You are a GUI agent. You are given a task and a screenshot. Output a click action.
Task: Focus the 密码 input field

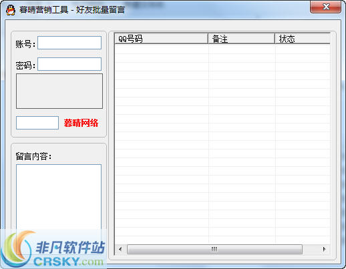point(69,64)
